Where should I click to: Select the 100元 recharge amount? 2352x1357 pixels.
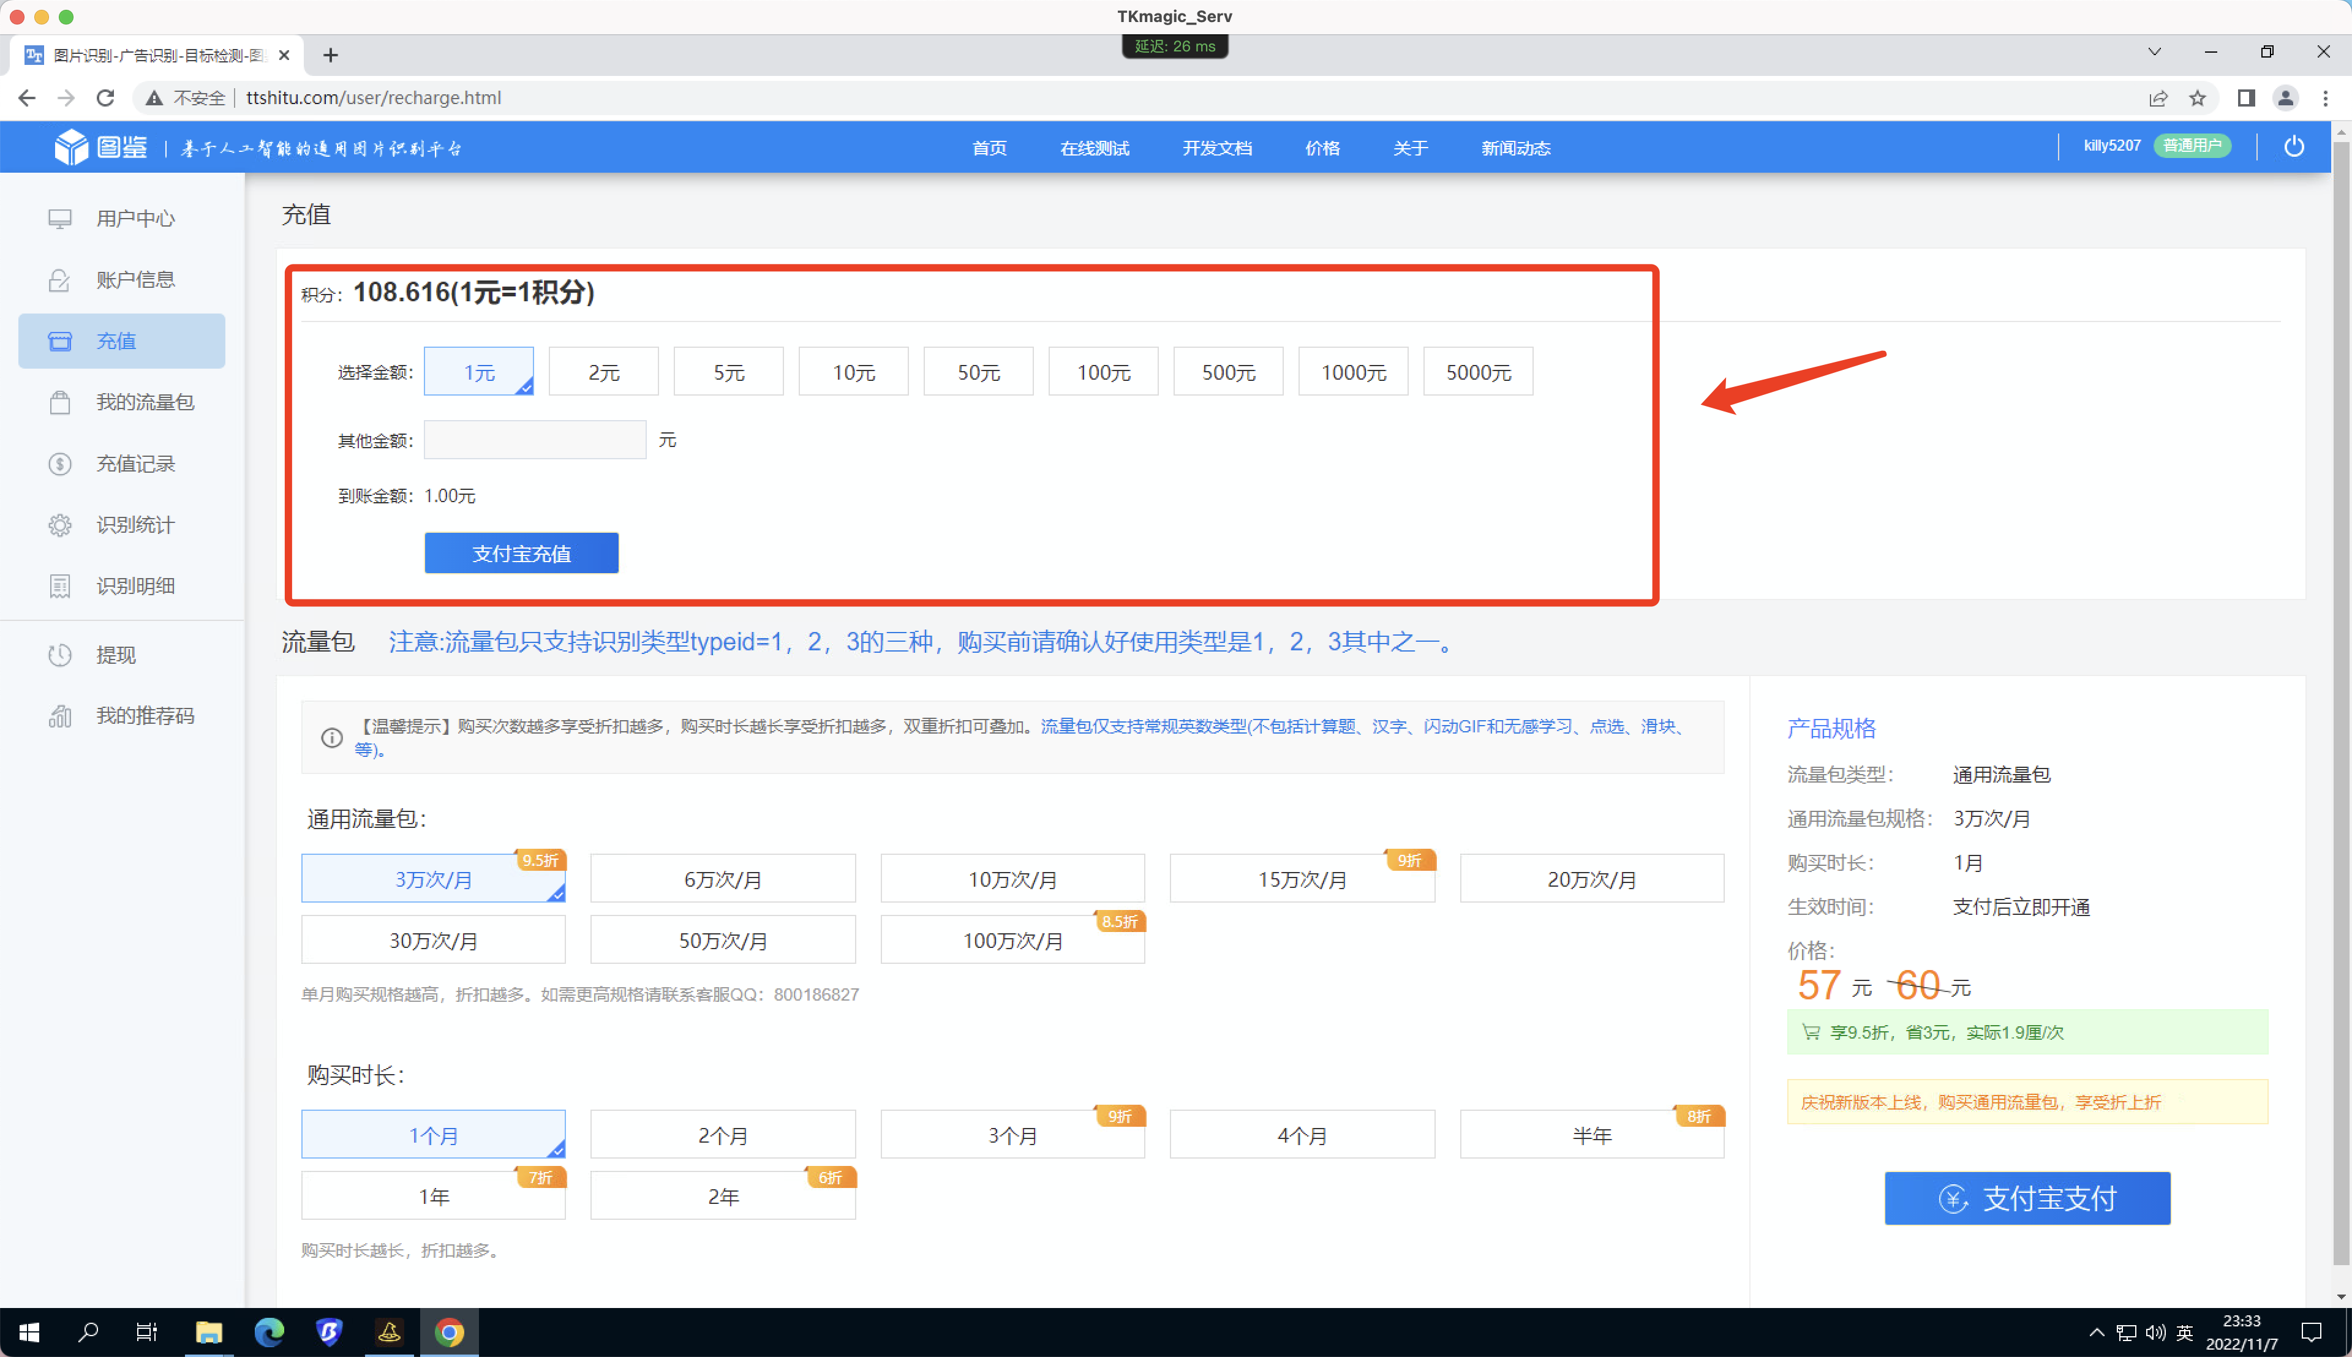(x=1103, y=371)
